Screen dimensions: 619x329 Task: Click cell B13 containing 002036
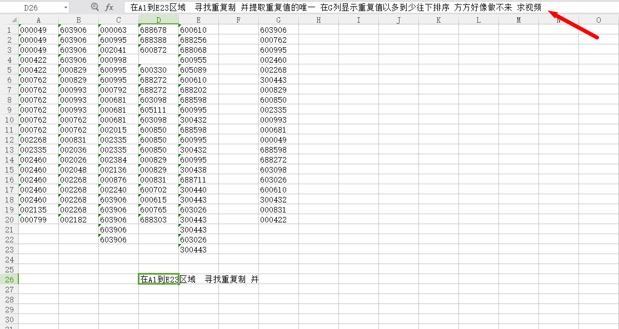coord(78,150)
